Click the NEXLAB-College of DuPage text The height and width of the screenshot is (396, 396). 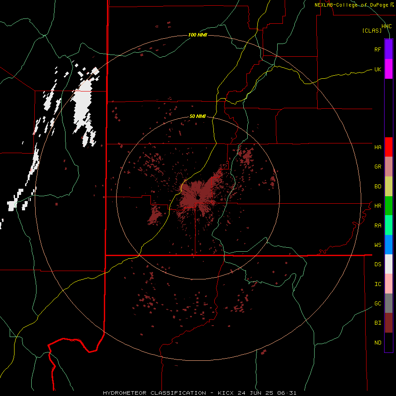point(351,5)
